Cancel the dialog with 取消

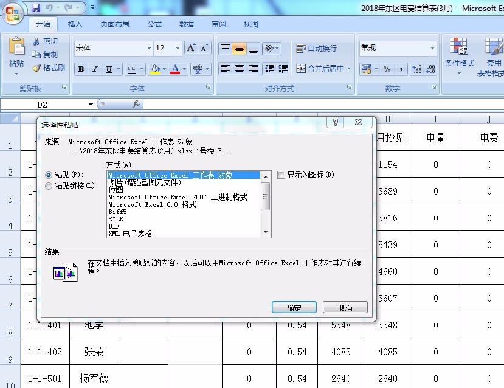345,308
